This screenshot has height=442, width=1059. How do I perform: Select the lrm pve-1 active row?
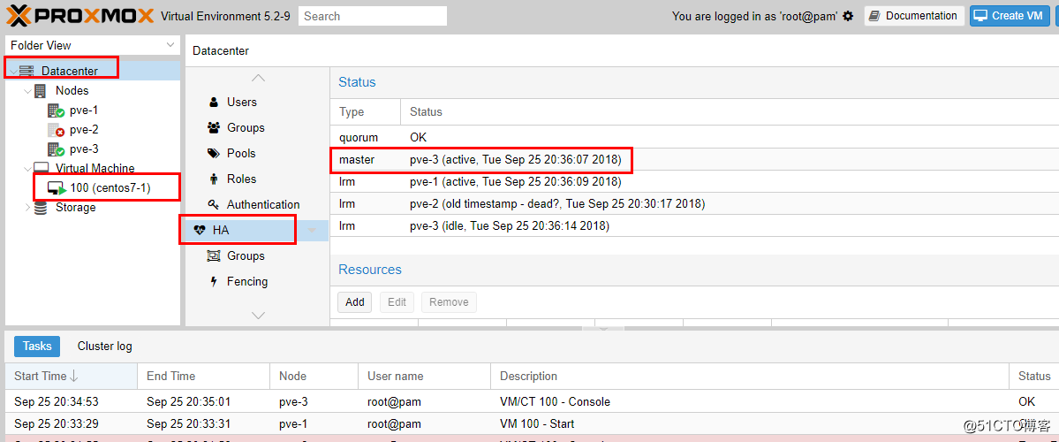pos(694,182)
